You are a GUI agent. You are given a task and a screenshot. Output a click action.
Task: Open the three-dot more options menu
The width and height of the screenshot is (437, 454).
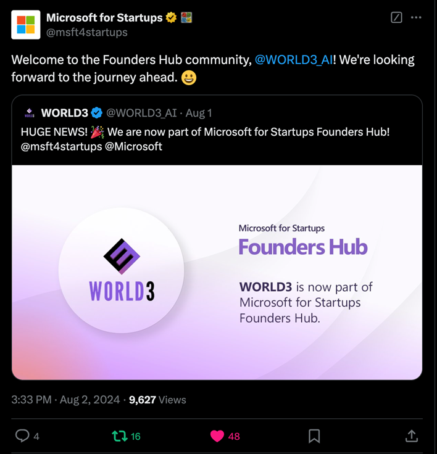click(x=416, y=18)
